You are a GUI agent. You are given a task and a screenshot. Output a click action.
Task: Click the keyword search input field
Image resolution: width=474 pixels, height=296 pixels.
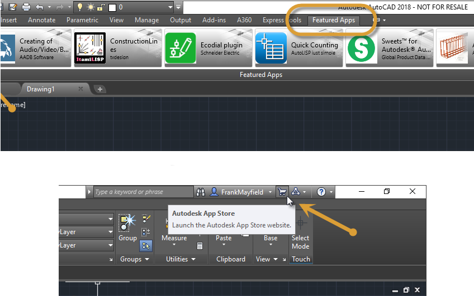pyautogui.click(x=143, y=192)
